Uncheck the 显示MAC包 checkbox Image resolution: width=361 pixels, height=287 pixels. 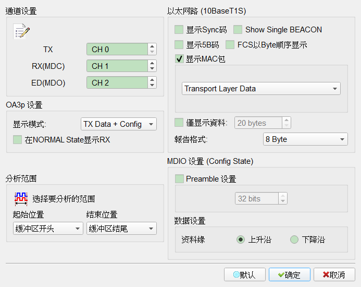(x=179, y=59)
